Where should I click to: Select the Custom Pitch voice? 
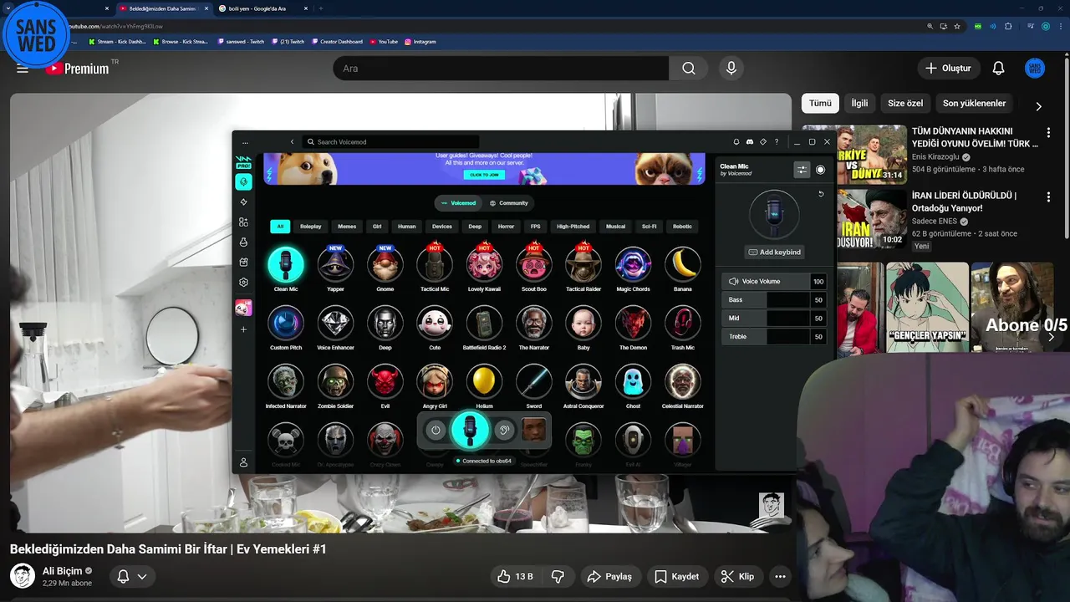coord(286,324)
